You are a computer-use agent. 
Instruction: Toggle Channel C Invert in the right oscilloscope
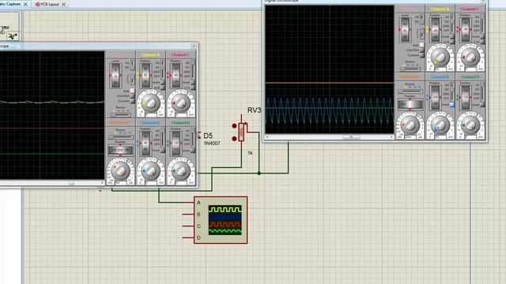(482, 37)
